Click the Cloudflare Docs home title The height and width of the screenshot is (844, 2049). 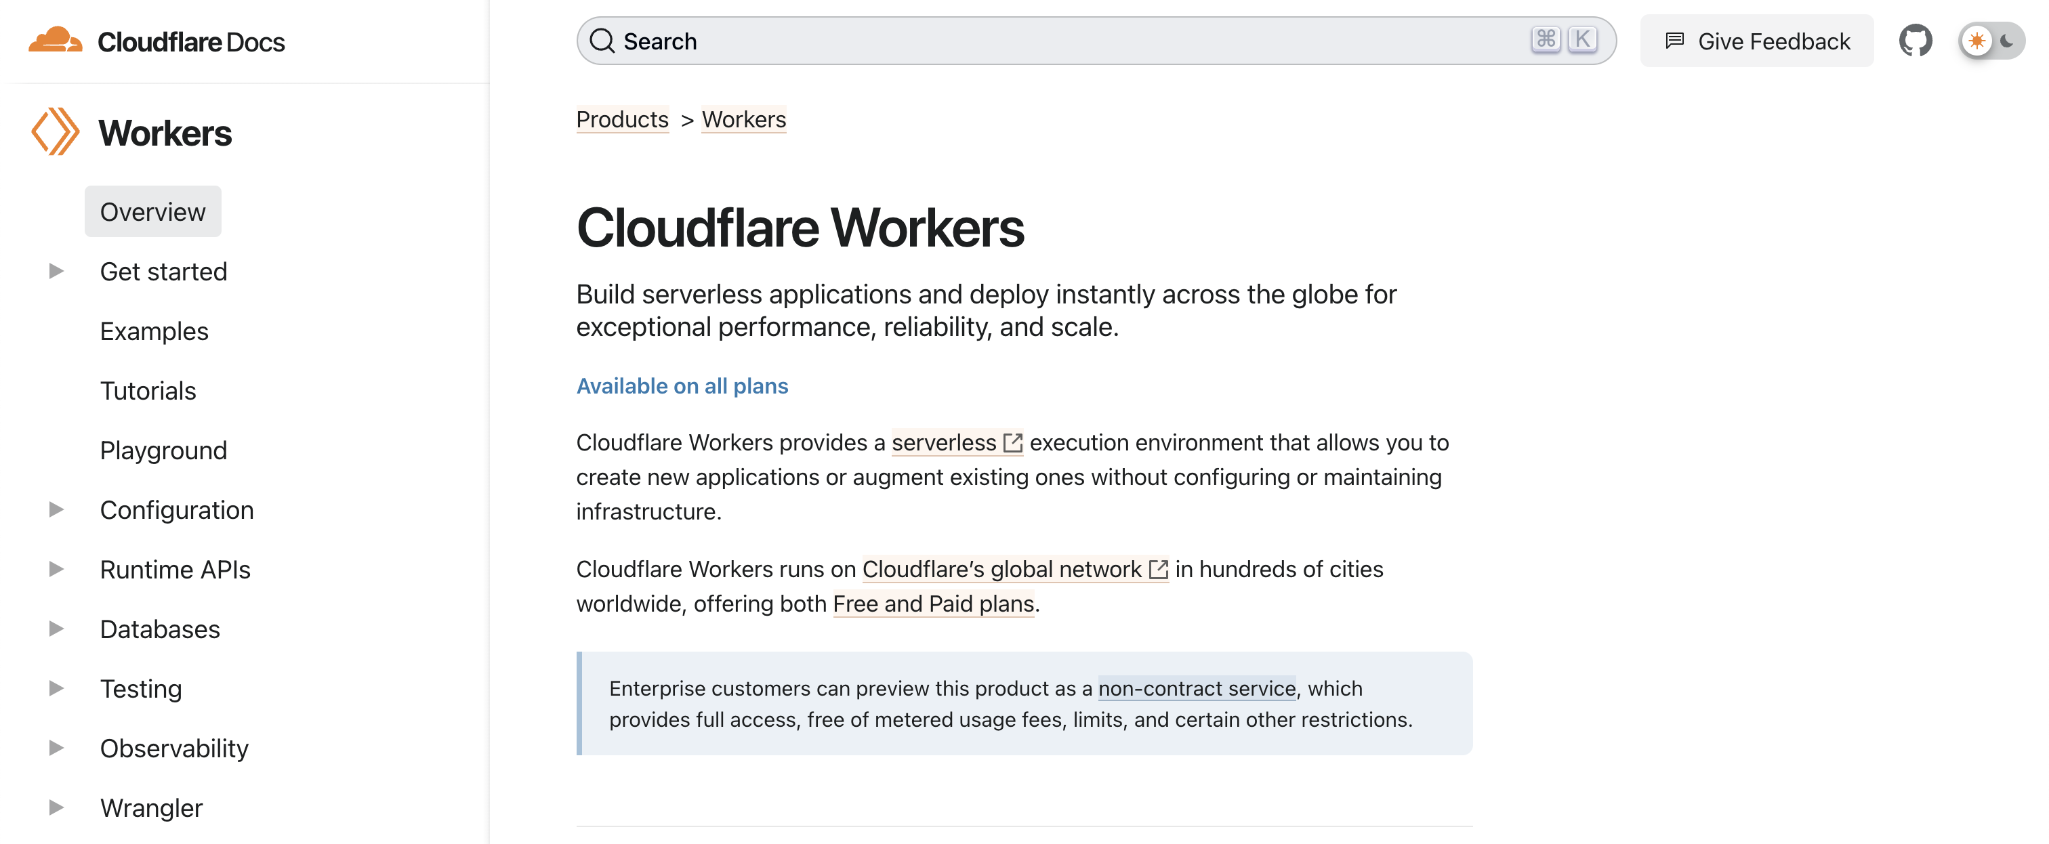click(191, 41)
